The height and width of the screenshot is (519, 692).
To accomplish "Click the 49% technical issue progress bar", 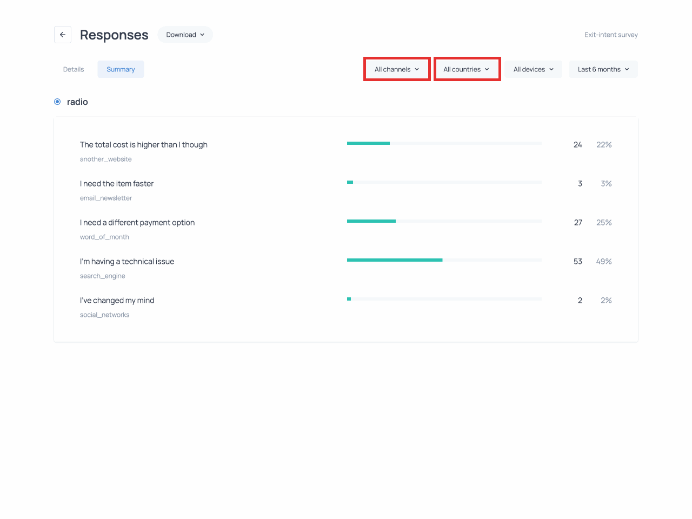I will pyautogui.click(x=444, y=260).
